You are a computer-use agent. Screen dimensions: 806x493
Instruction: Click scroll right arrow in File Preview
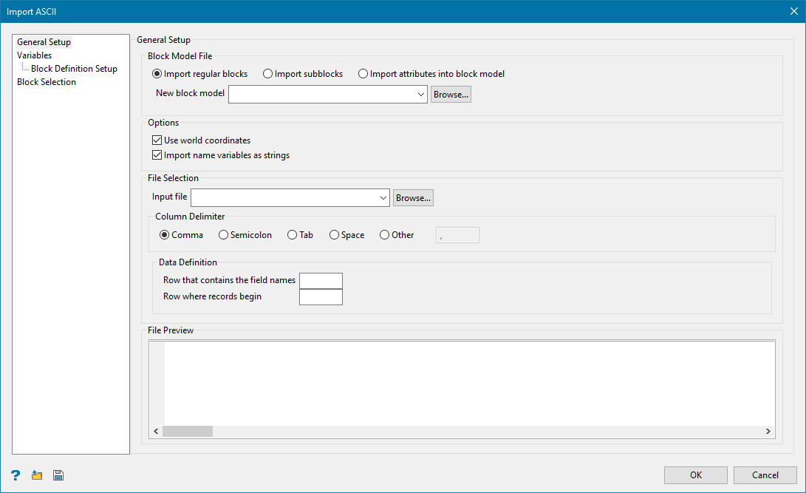pos(768,431)
